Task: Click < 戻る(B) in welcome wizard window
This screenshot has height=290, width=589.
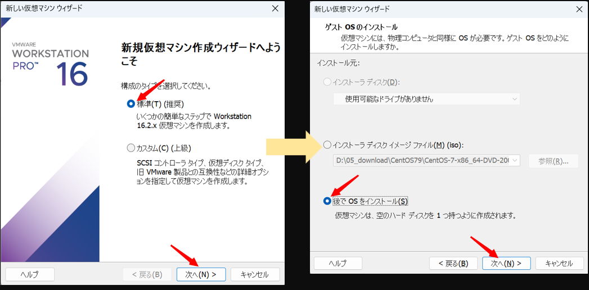Action: tap(147, 274)
